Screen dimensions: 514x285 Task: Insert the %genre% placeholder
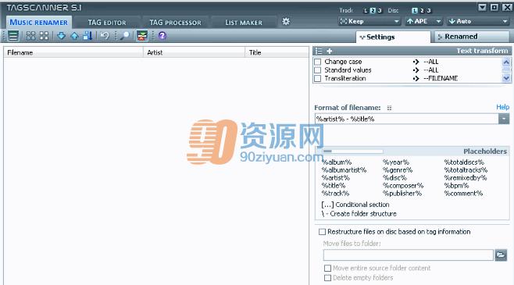click(398, 170)
